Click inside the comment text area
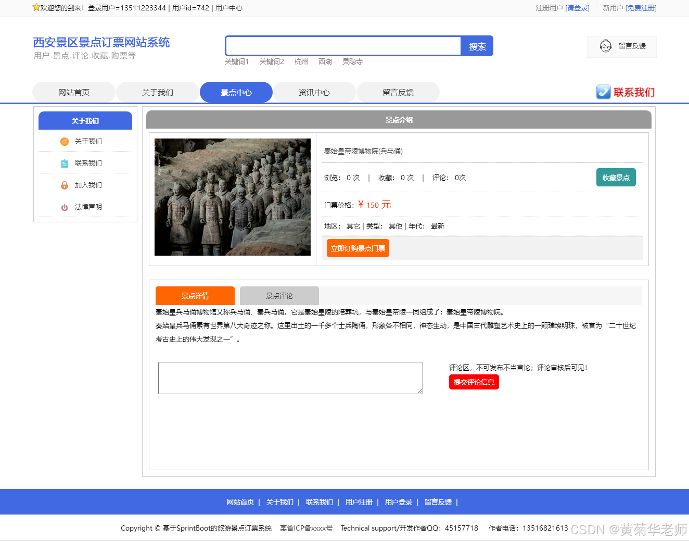The width and height of the screenshot is (689, 541). coord(290,378)
